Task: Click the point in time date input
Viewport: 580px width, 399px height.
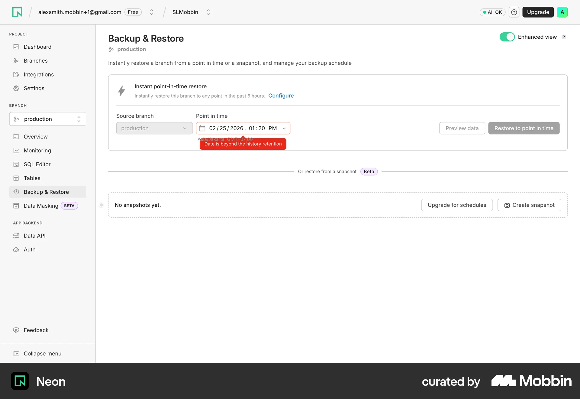Action: [243, 128]
